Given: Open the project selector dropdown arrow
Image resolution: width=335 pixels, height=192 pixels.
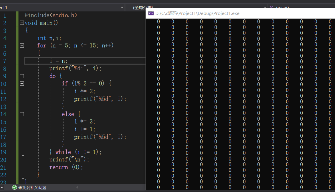Looking at the screenshot, I should pyautogui.click(x=122, y=7).
